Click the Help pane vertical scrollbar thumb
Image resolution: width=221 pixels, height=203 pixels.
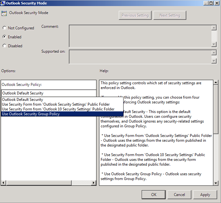pos(216,109)
